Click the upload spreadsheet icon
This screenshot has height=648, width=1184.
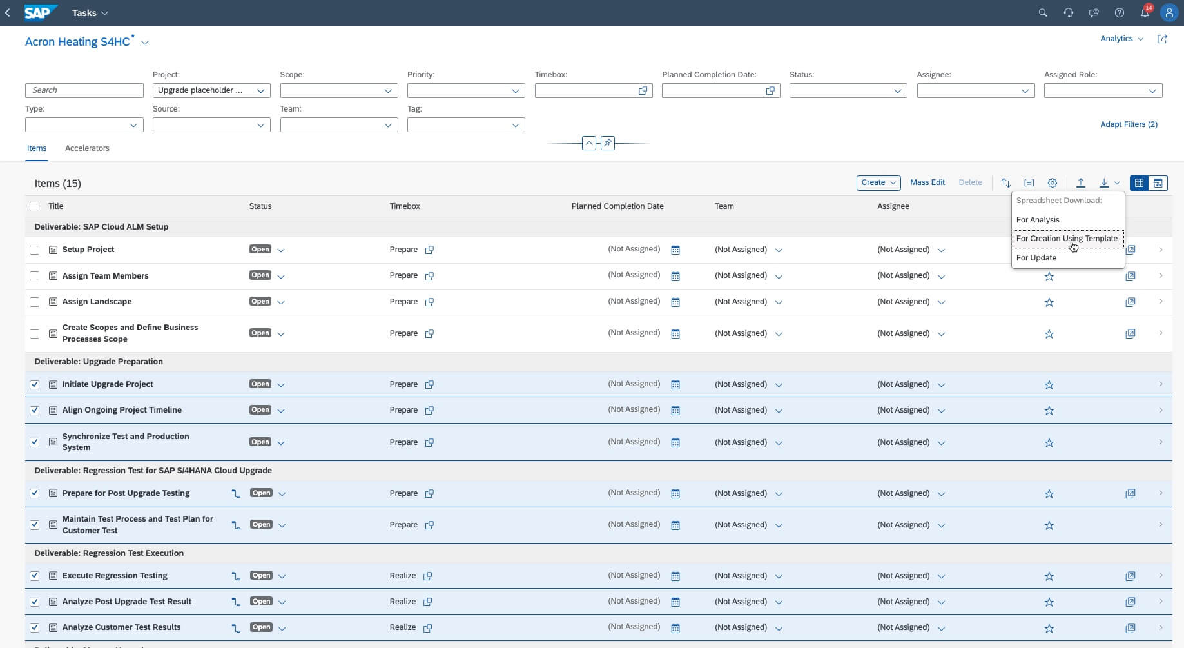tap(1081, 183)
